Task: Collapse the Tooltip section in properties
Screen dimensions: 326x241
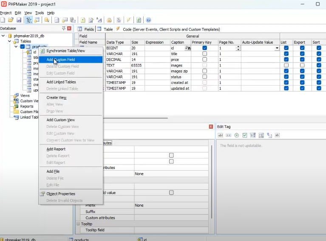Action: click(78, 224)
